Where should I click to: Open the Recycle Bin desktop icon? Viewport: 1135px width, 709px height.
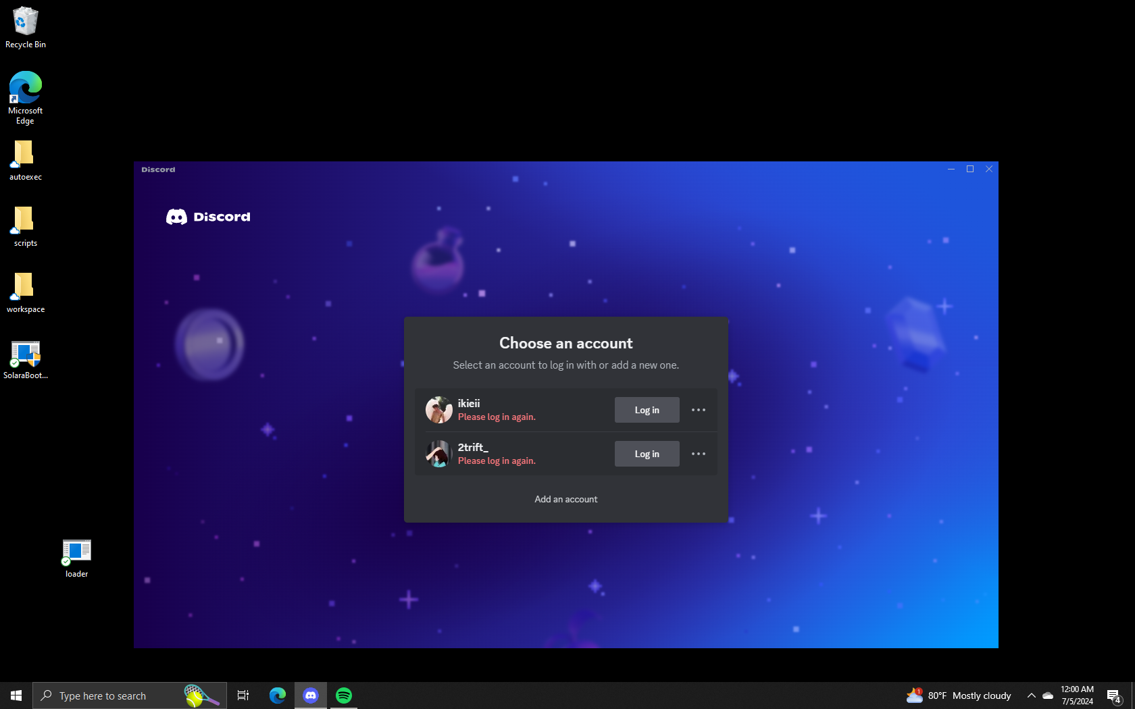26,28
